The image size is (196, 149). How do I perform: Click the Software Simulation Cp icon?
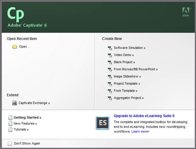pos(110,48)
